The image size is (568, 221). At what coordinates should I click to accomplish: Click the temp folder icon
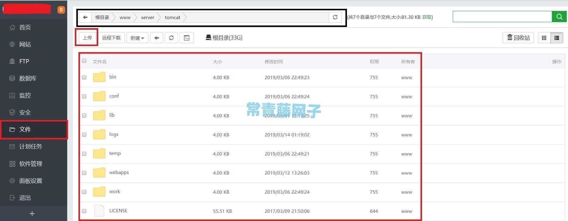coord(99,153)
